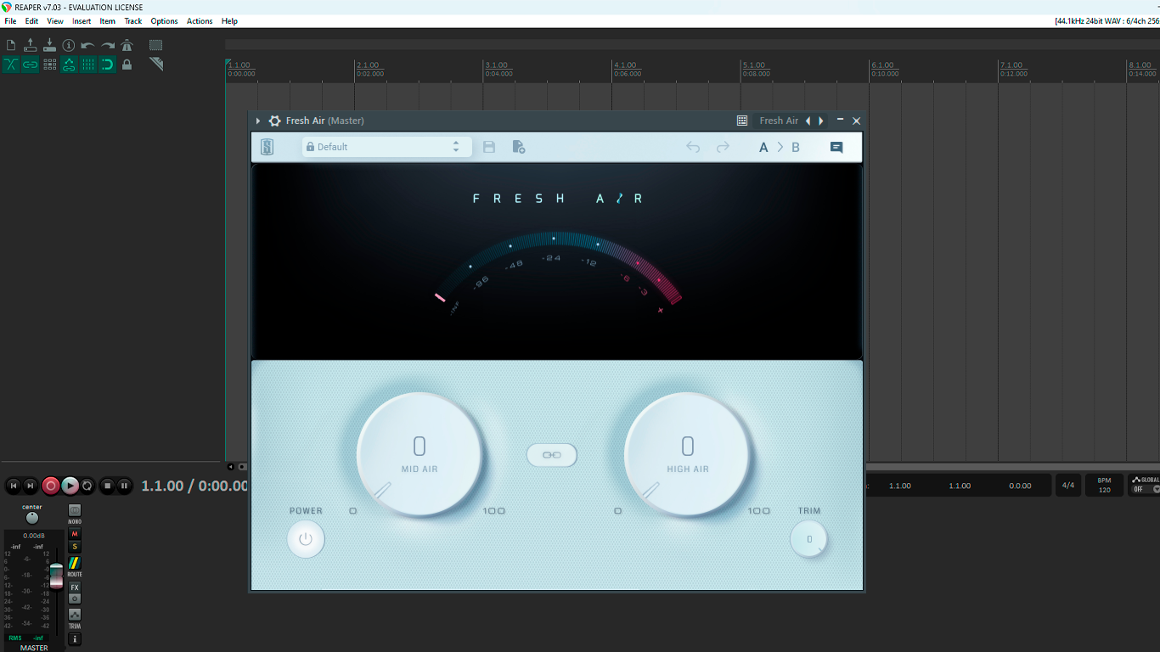Viewport: 1160px width, 652px height.
Task: Toggle the locking padlock icon
Action: (x=127, y=65)
